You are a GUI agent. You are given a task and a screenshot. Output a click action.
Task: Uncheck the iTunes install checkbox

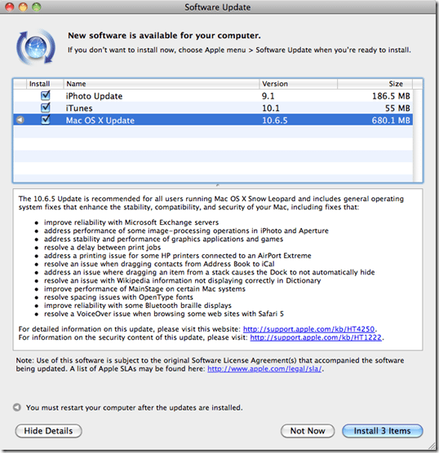point(46,108)
